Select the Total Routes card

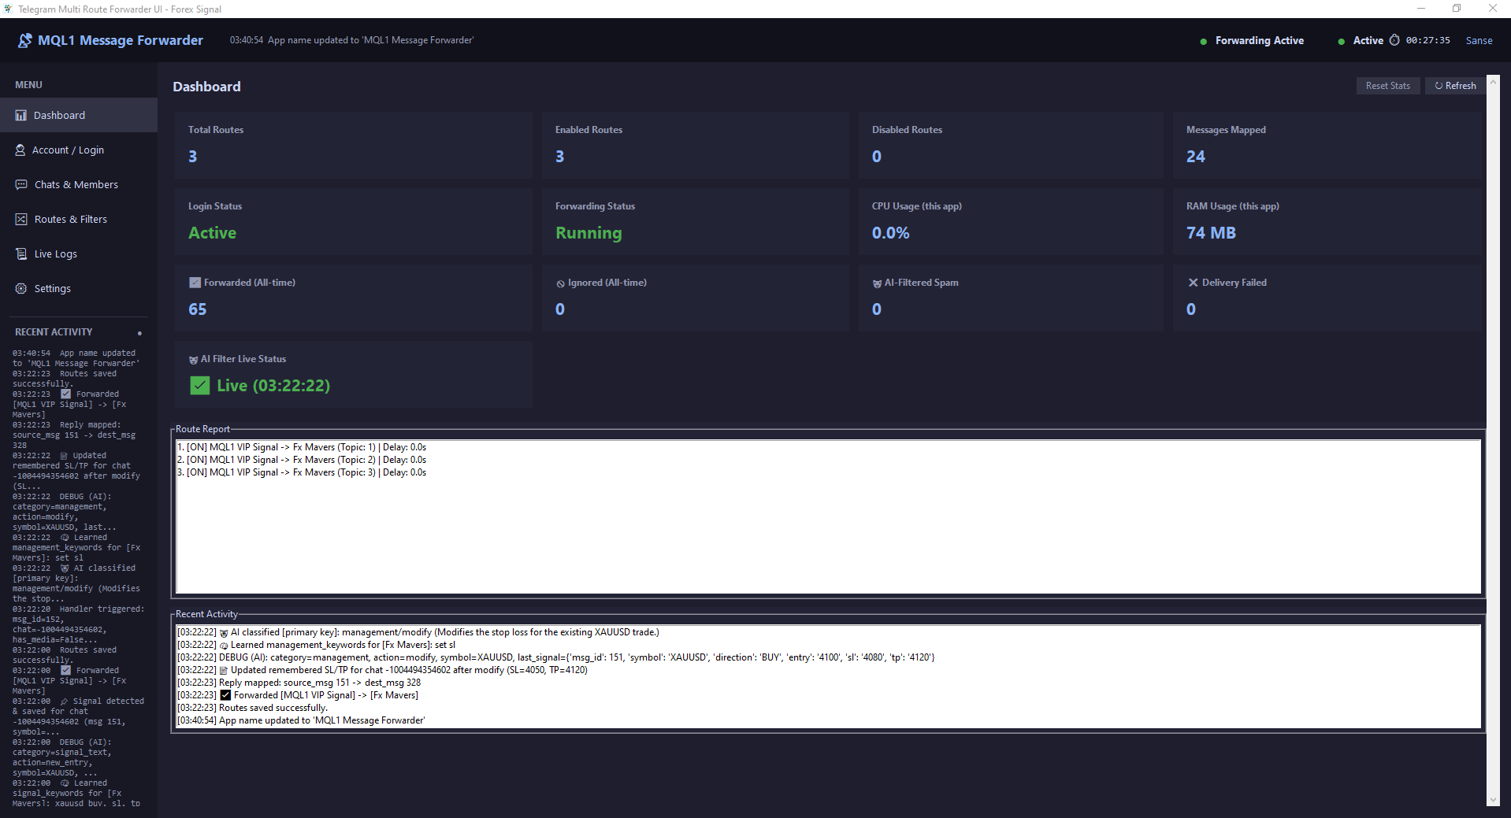coord(353,145)
